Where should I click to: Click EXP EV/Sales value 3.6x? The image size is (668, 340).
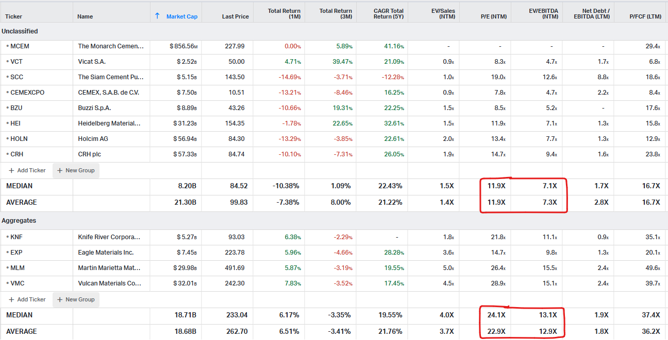pos(449,253)
